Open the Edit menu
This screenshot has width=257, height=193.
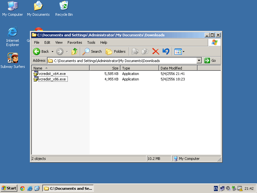47,42
